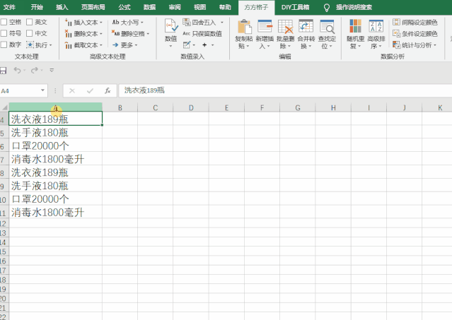Click the select-all corner triangle
The height and width of the screenshot is (320, 452).
coord(5,107)
